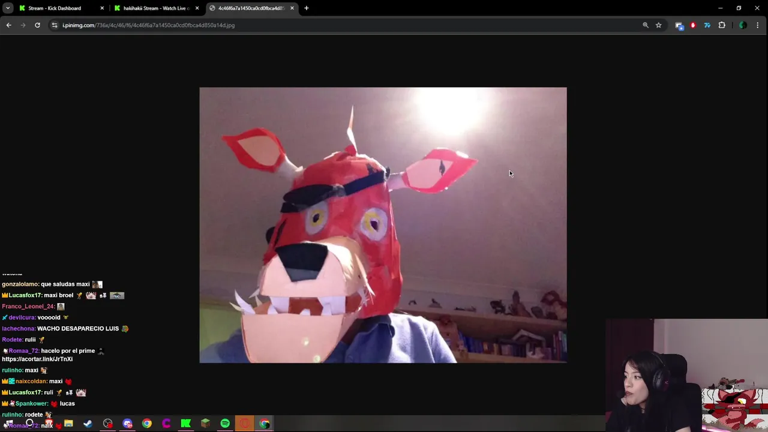Go back to the previous page

tap(8, 25)
